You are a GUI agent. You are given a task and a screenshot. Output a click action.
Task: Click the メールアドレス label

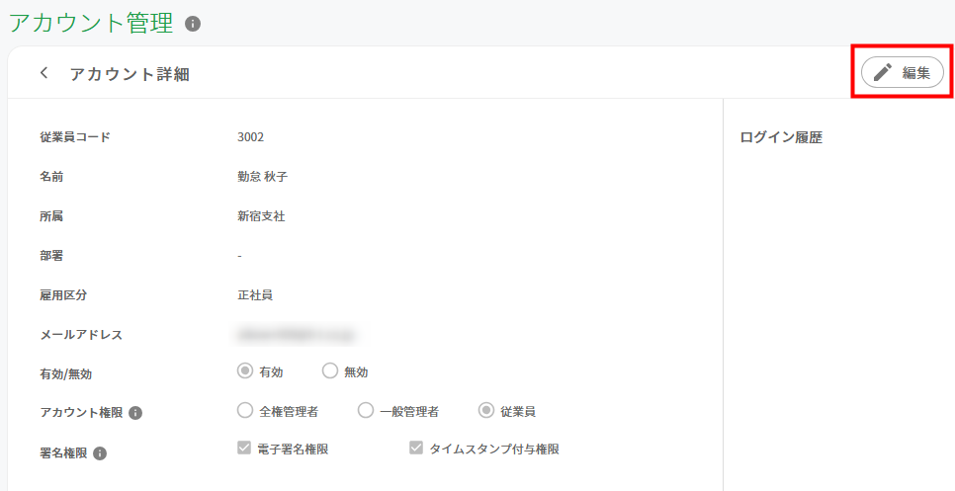coord(81,335)
